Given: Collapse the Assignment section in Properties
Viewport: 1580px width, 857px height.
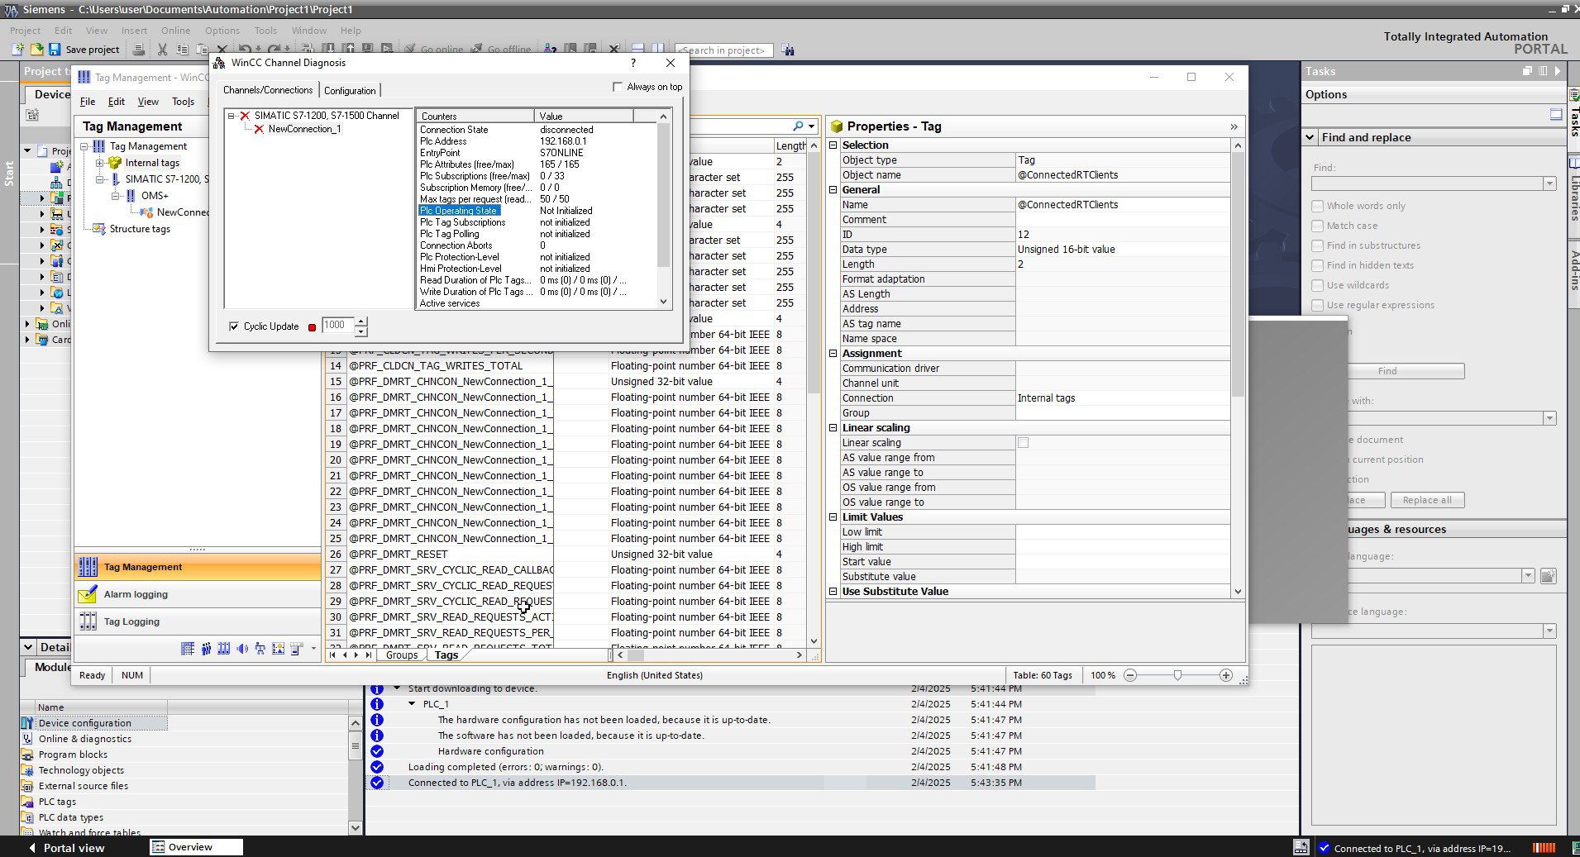Looking at the screenshot, I should [x=833, y=353].
